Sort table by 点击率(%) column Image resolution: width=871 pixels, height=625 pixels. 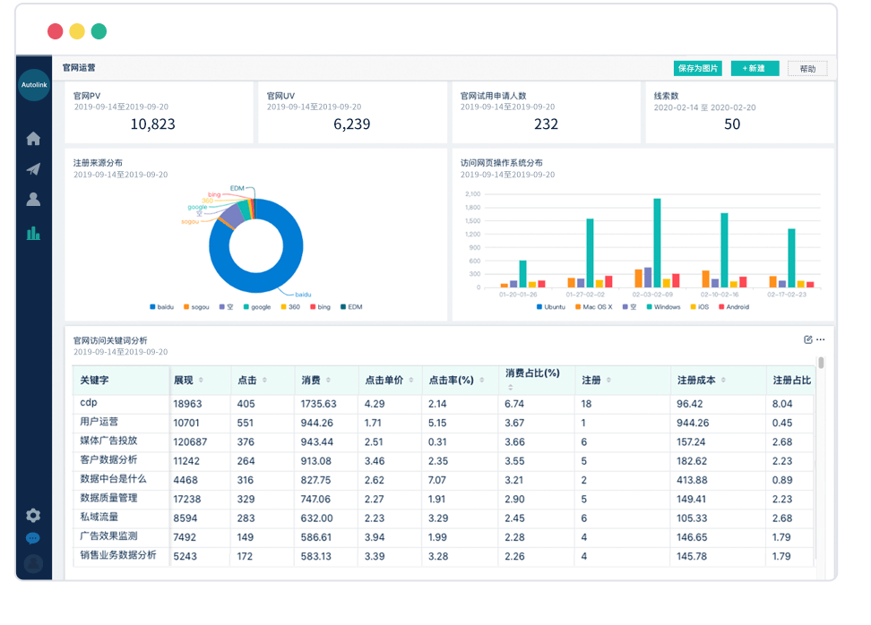point(481,381)
